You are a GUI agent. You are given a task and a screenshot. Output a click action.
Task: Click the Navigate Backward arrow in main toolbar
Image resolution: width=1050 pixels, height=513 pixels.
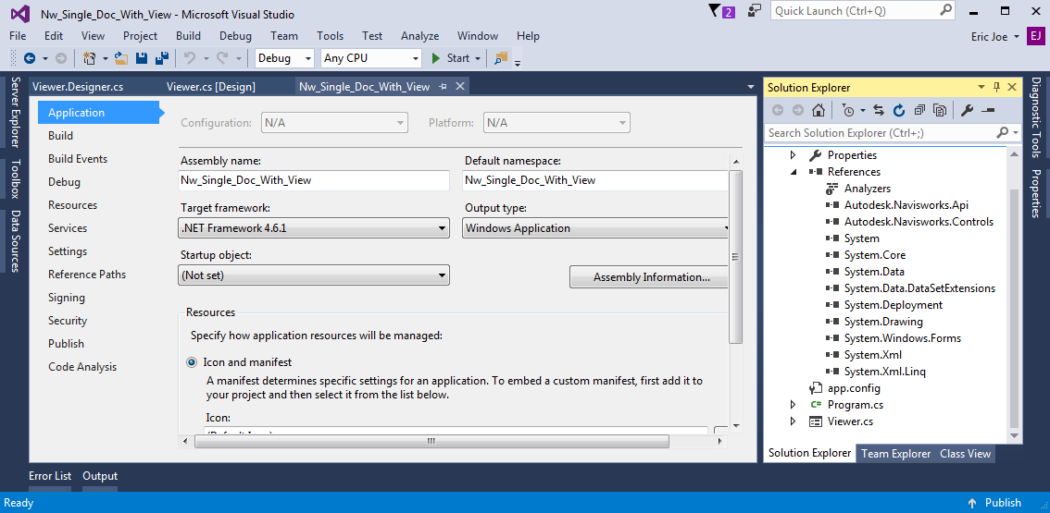(x=30, y=58)
